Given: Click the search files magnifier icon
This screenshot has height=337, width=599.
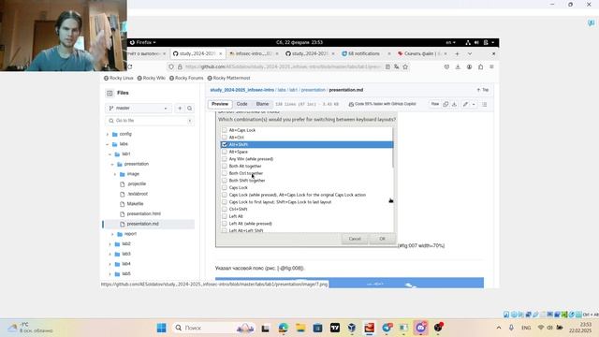Looking at the screenshot, I should (x=189, y=109).
